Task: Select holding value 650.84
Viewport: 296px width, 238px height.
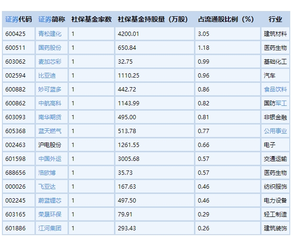Action: [x=127, y=48]
